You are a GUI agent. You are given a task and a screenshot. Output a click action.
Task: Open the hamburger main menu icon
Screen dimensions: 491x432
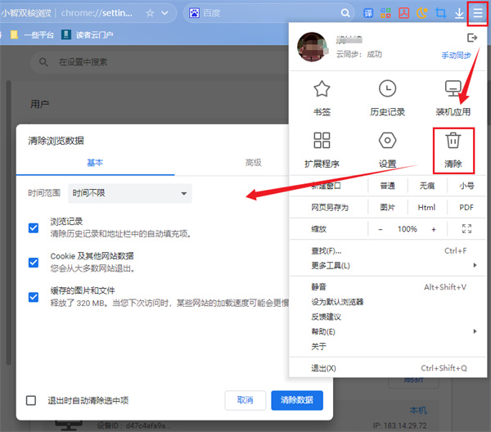(478, 13)
